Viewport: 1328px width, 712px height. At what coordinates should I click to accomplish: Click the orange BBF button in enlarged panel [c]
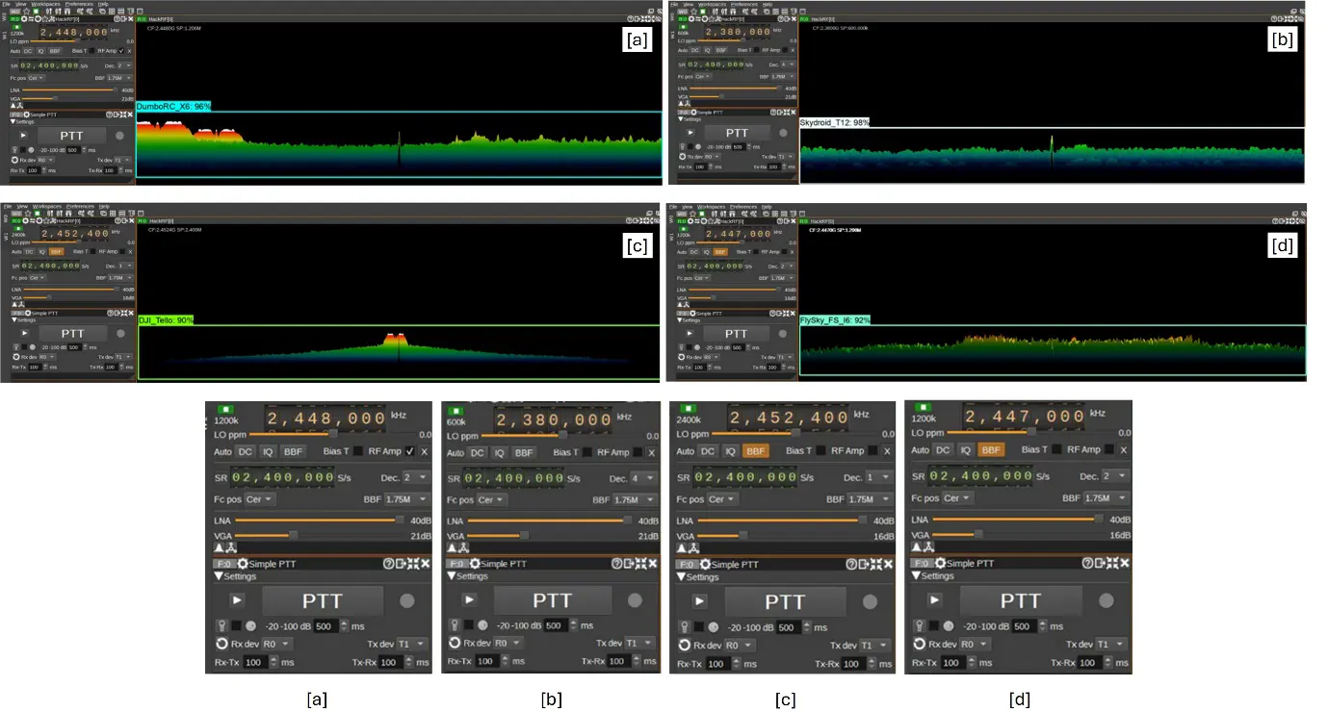[757, 450]
